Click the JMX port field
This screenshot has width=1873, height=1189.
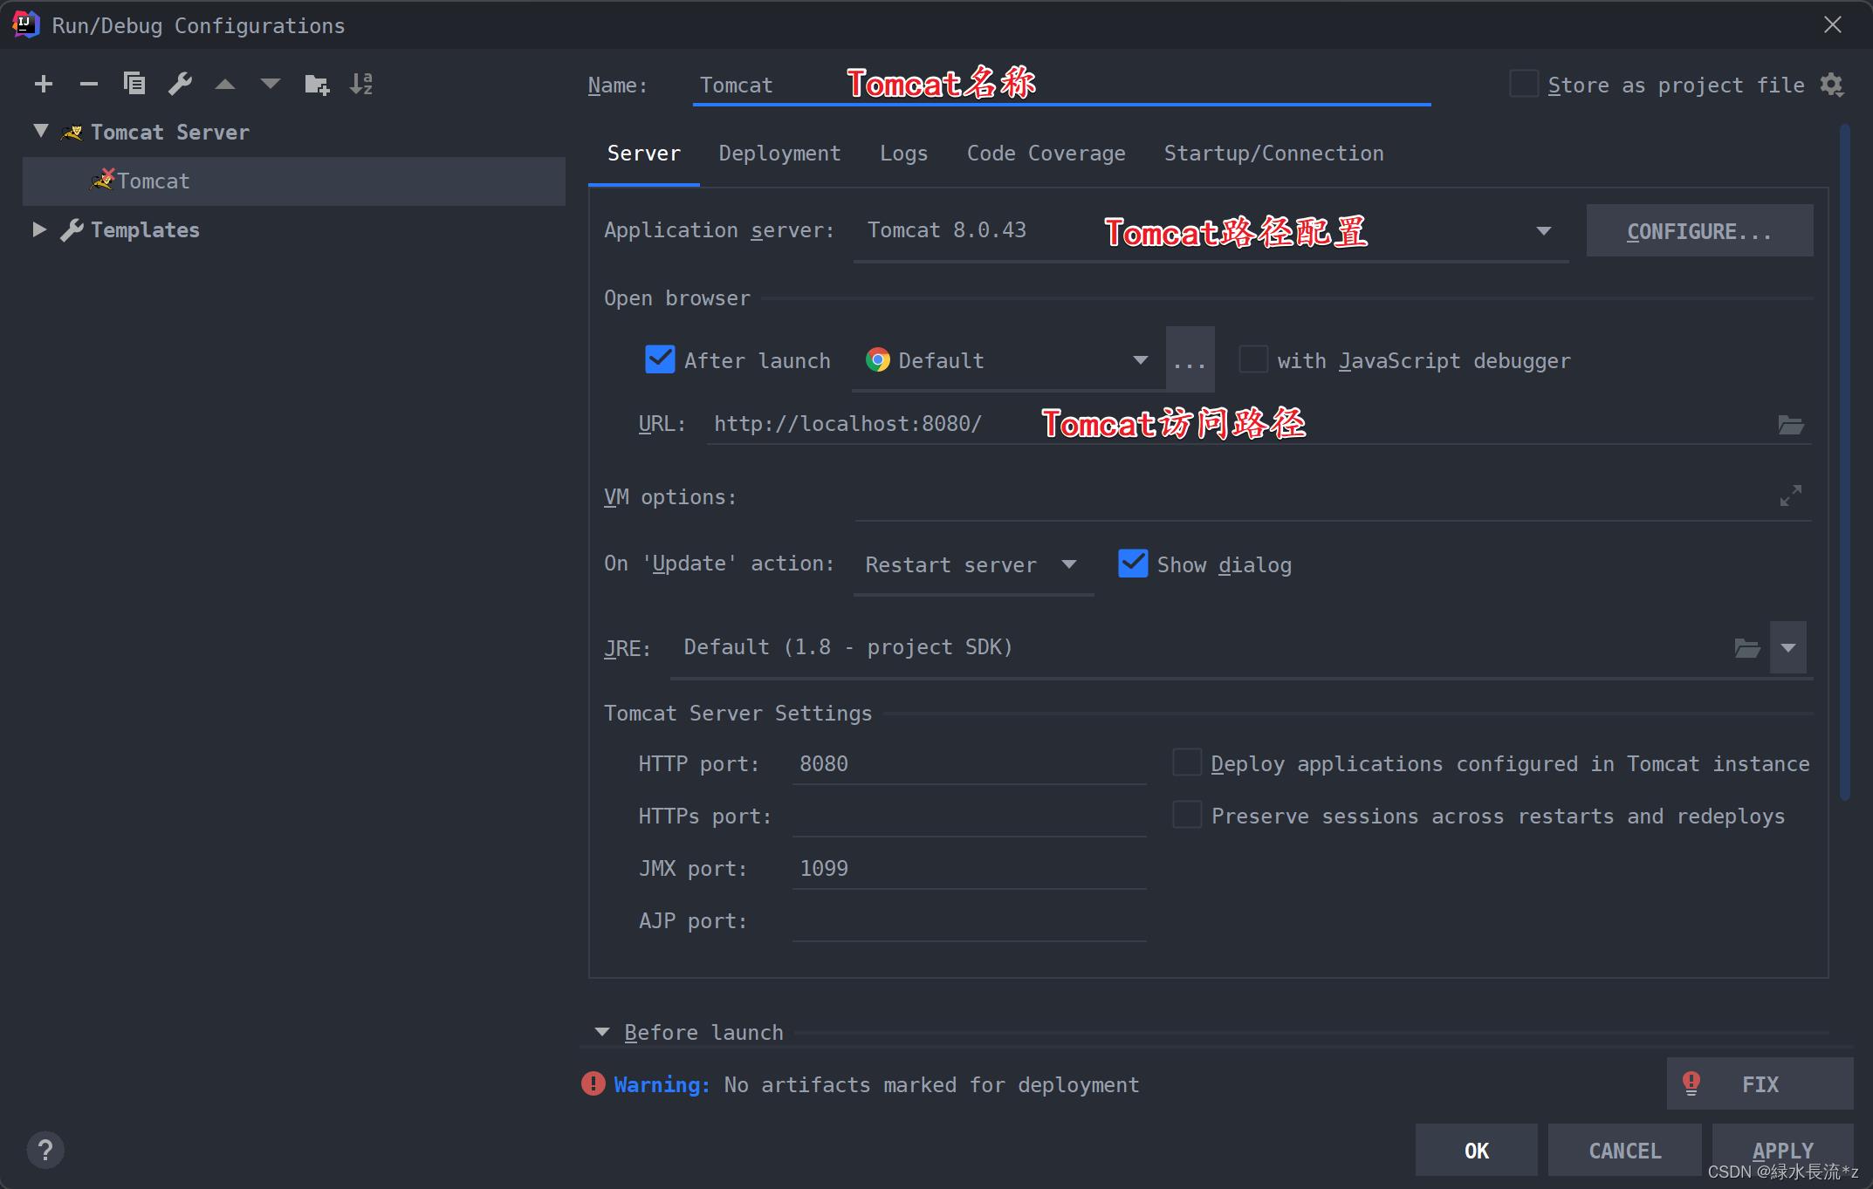(x=969, y=869)
